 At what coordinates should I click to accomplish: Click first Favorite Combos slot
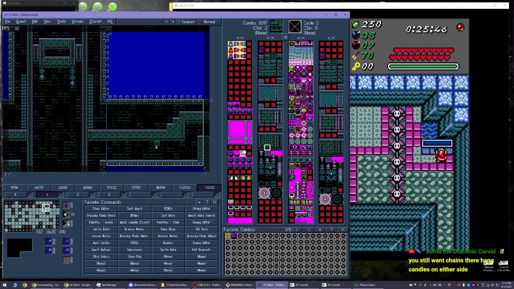[228, 236]
